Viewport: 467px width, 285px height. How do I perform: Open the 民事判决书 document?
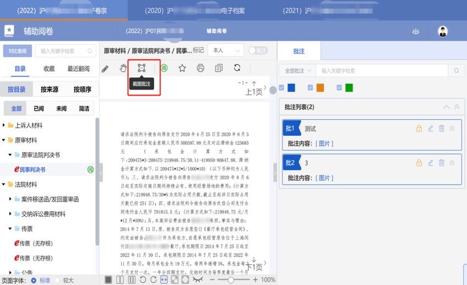[32, 169]
